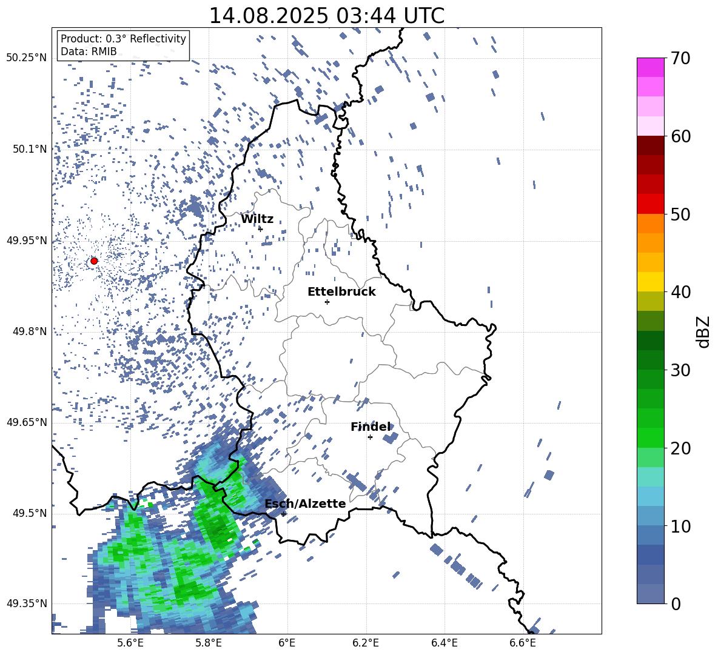Image resolution: width=718 pixels, height=655 pixels.
Task: Click the dBZ colorbar axis label
Action: click(704, 331)
